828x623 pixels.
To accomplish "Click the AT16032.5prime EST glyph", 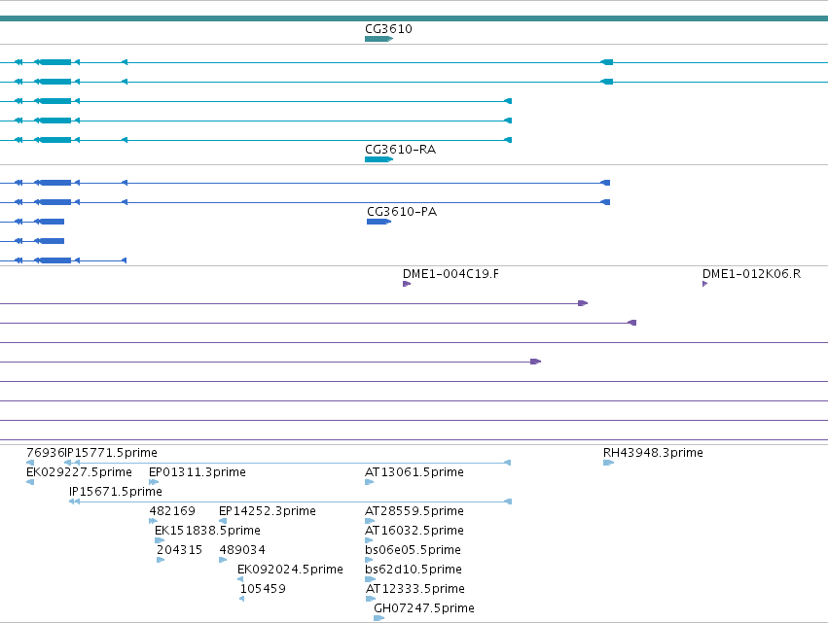I will (x=369, y=540).
